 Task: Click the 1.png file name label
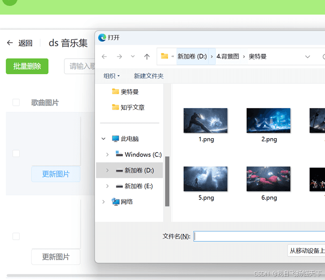tap(206, 139)
